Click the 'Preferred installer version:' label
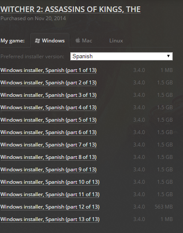 tap(32, 57)
